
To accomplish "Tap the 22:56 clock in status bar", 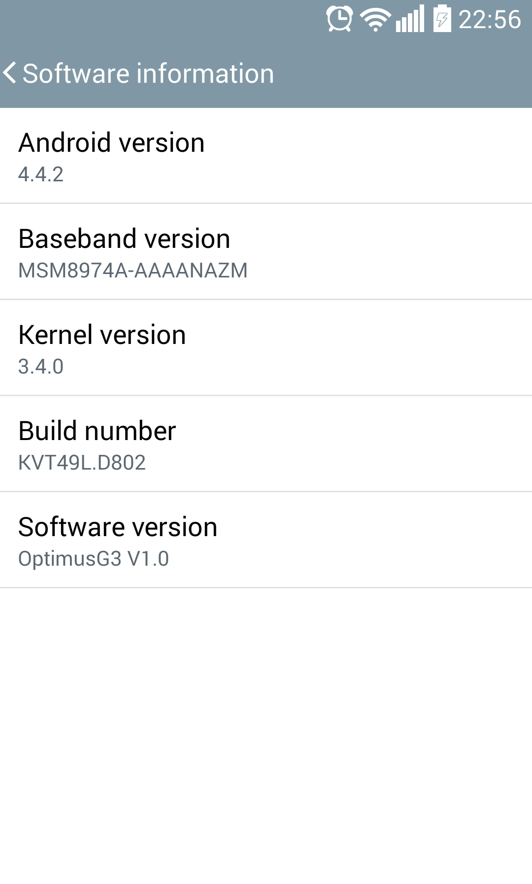I will pyautogui.click(x=490, y=20).
